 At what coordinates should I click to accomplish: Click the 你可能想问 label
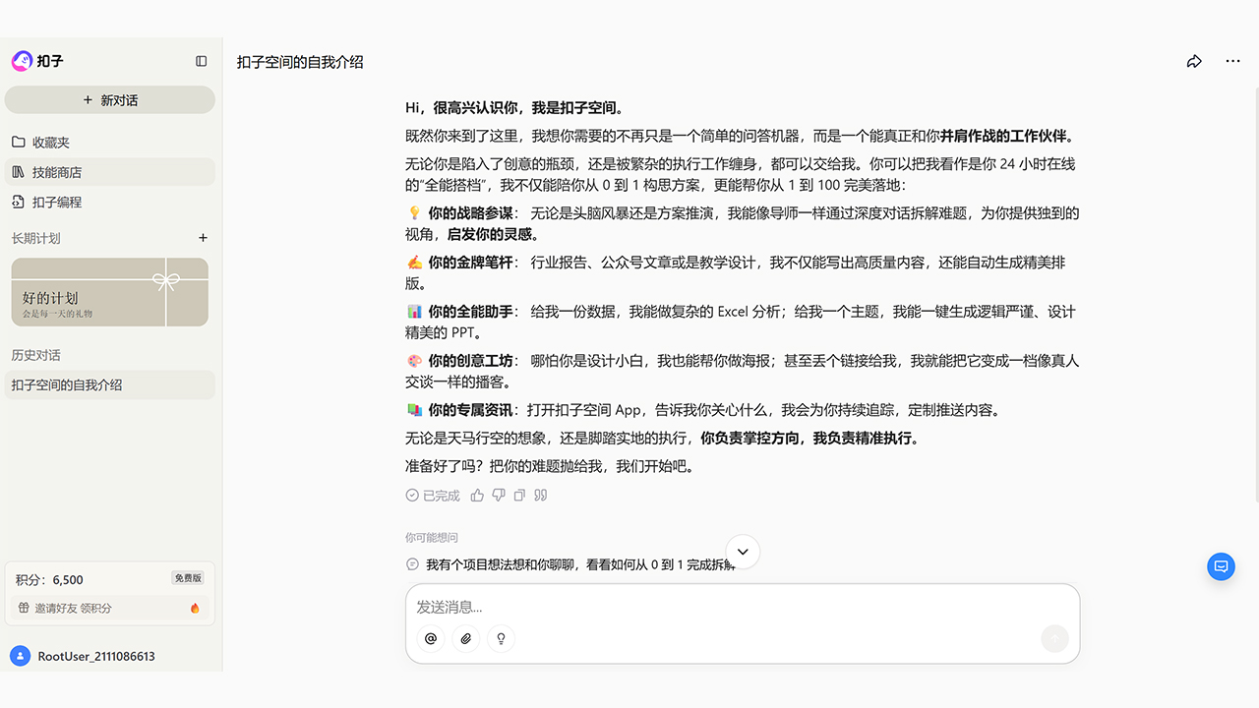432,538
